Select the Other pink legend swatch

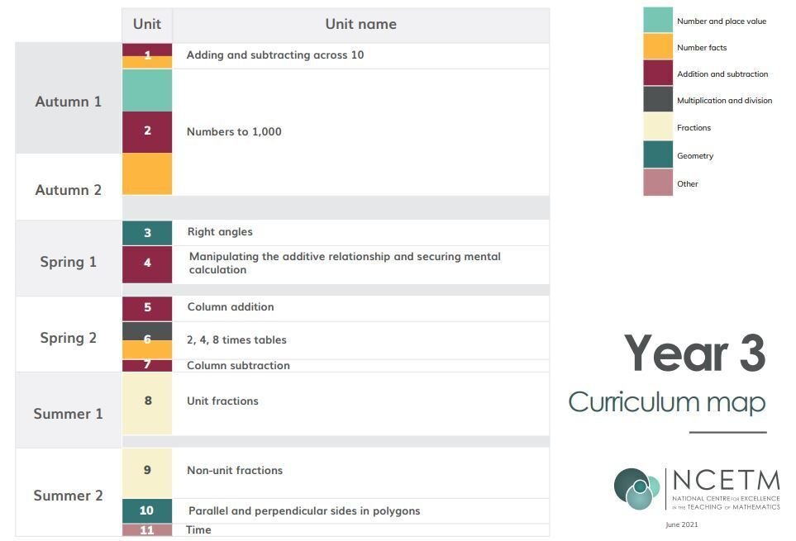tap(658, 183)
